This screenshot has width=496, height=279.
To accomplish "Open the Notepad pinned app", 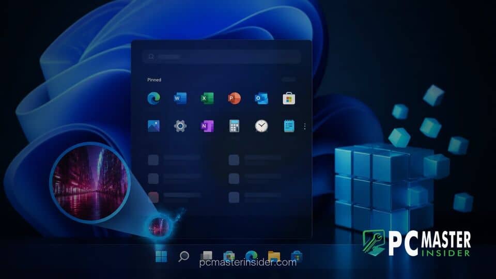I will [x=289, y=126].
